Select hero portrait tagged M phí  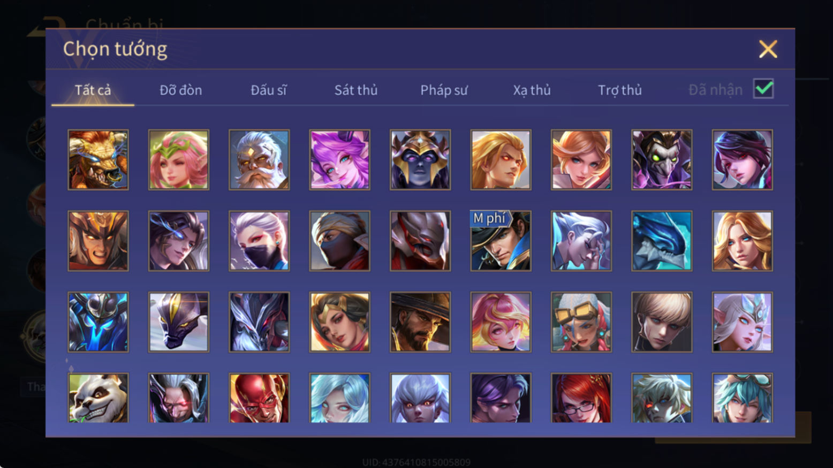pyautogui.click(x=501, y=241)
